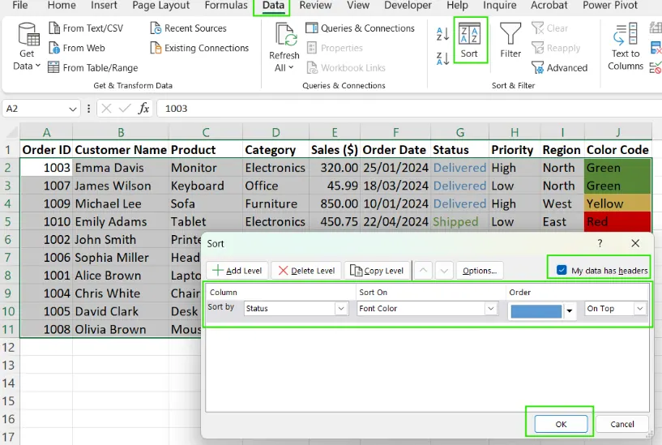Click the blue font color swatch
The image size is (662, 445).
[535, 310]
